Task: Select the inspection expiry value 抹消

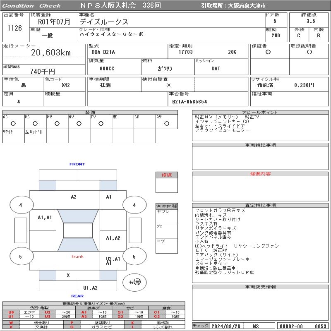Action: point(106,85)
